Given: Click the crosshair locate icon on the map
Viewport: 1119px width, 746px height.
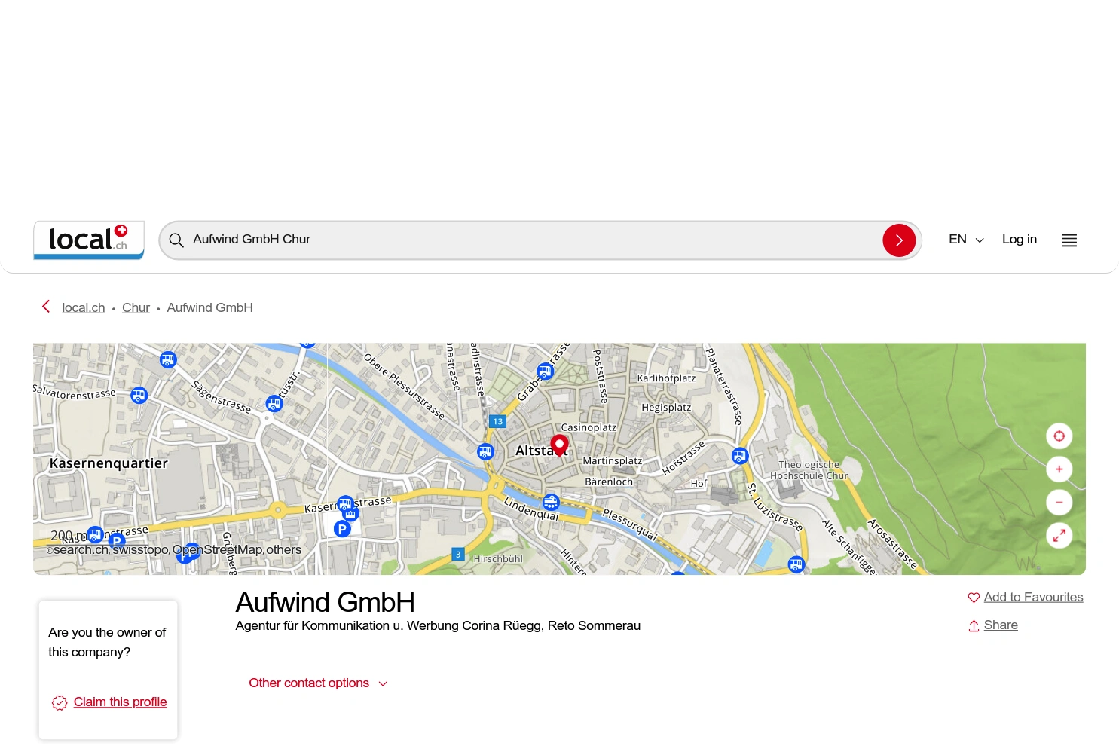Looking at the screenshot, I should click(1059, 436).
